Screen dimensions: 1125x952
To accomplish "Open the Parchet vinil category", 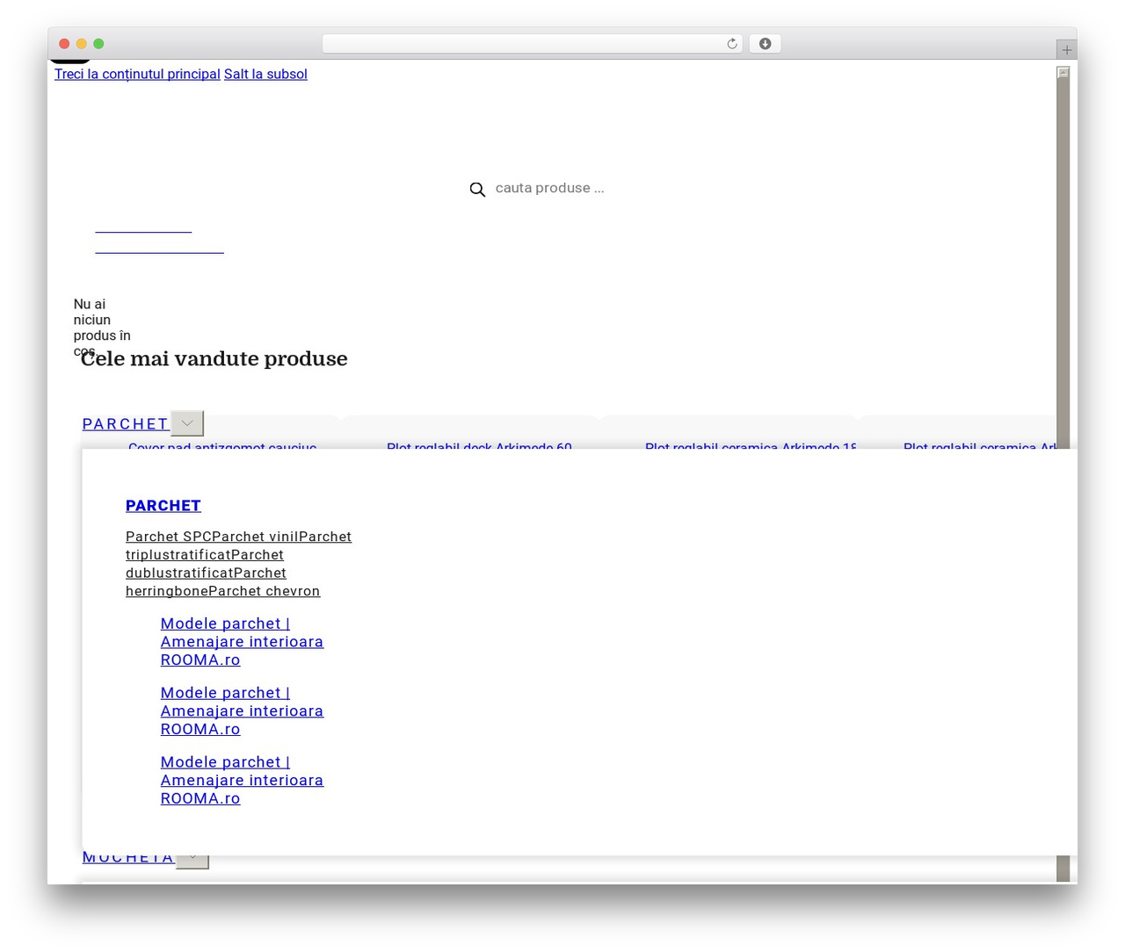I will pyautogui.click(x=255, y=537).
